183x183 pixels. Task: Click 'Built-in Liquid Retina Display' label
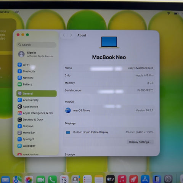pyautogui.click(x=91, y=132)
